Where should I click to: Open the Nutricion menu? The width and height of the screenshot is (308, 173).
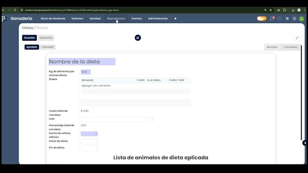[x=77, y=19]
